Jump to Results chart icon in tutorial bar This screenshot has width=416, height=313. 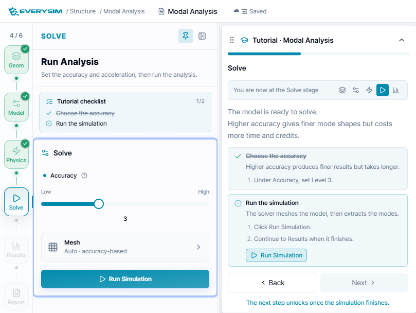coord(396,90)
